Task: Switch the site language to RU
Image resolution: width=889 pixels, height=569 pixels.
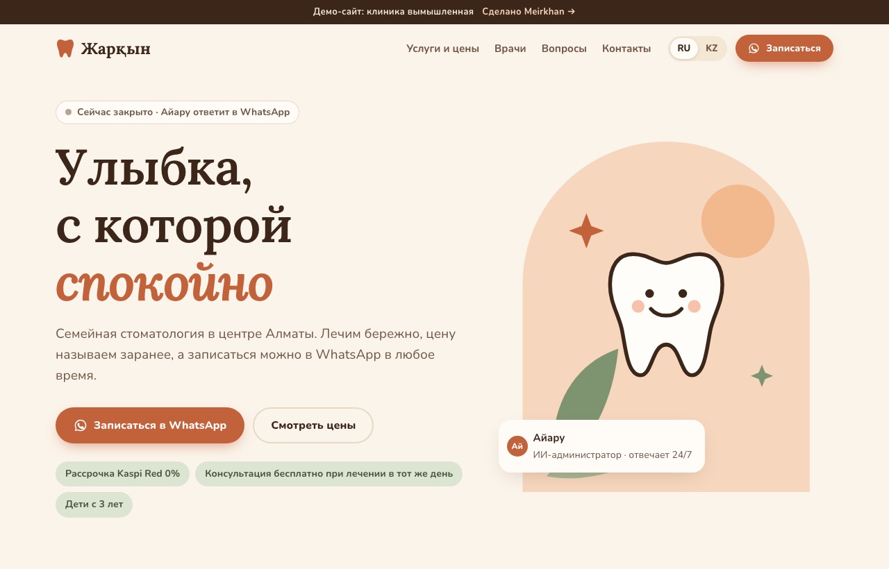Action: [x=684, y=49]
